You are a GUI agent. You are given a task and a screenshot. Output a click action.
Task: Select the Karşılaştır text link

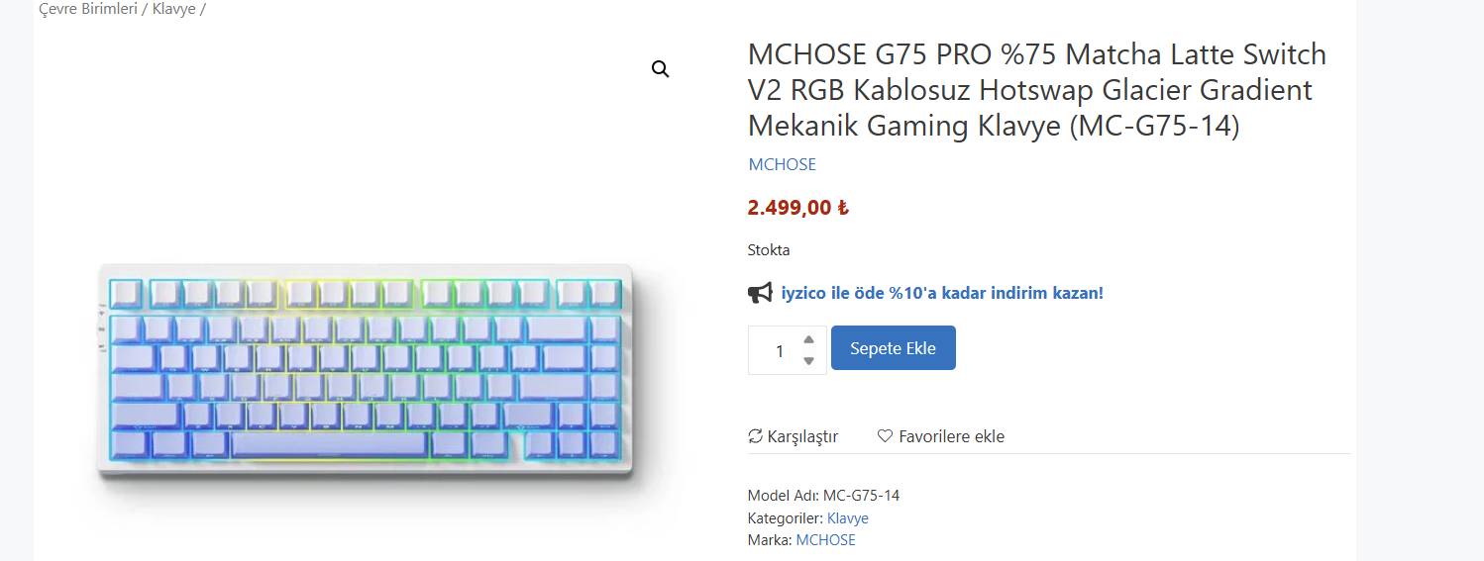tap(802, 436)
